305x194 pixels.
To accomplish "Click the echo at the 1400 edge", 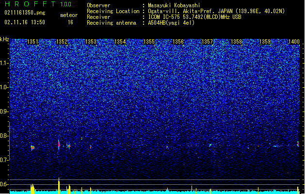I will (298, 144).
